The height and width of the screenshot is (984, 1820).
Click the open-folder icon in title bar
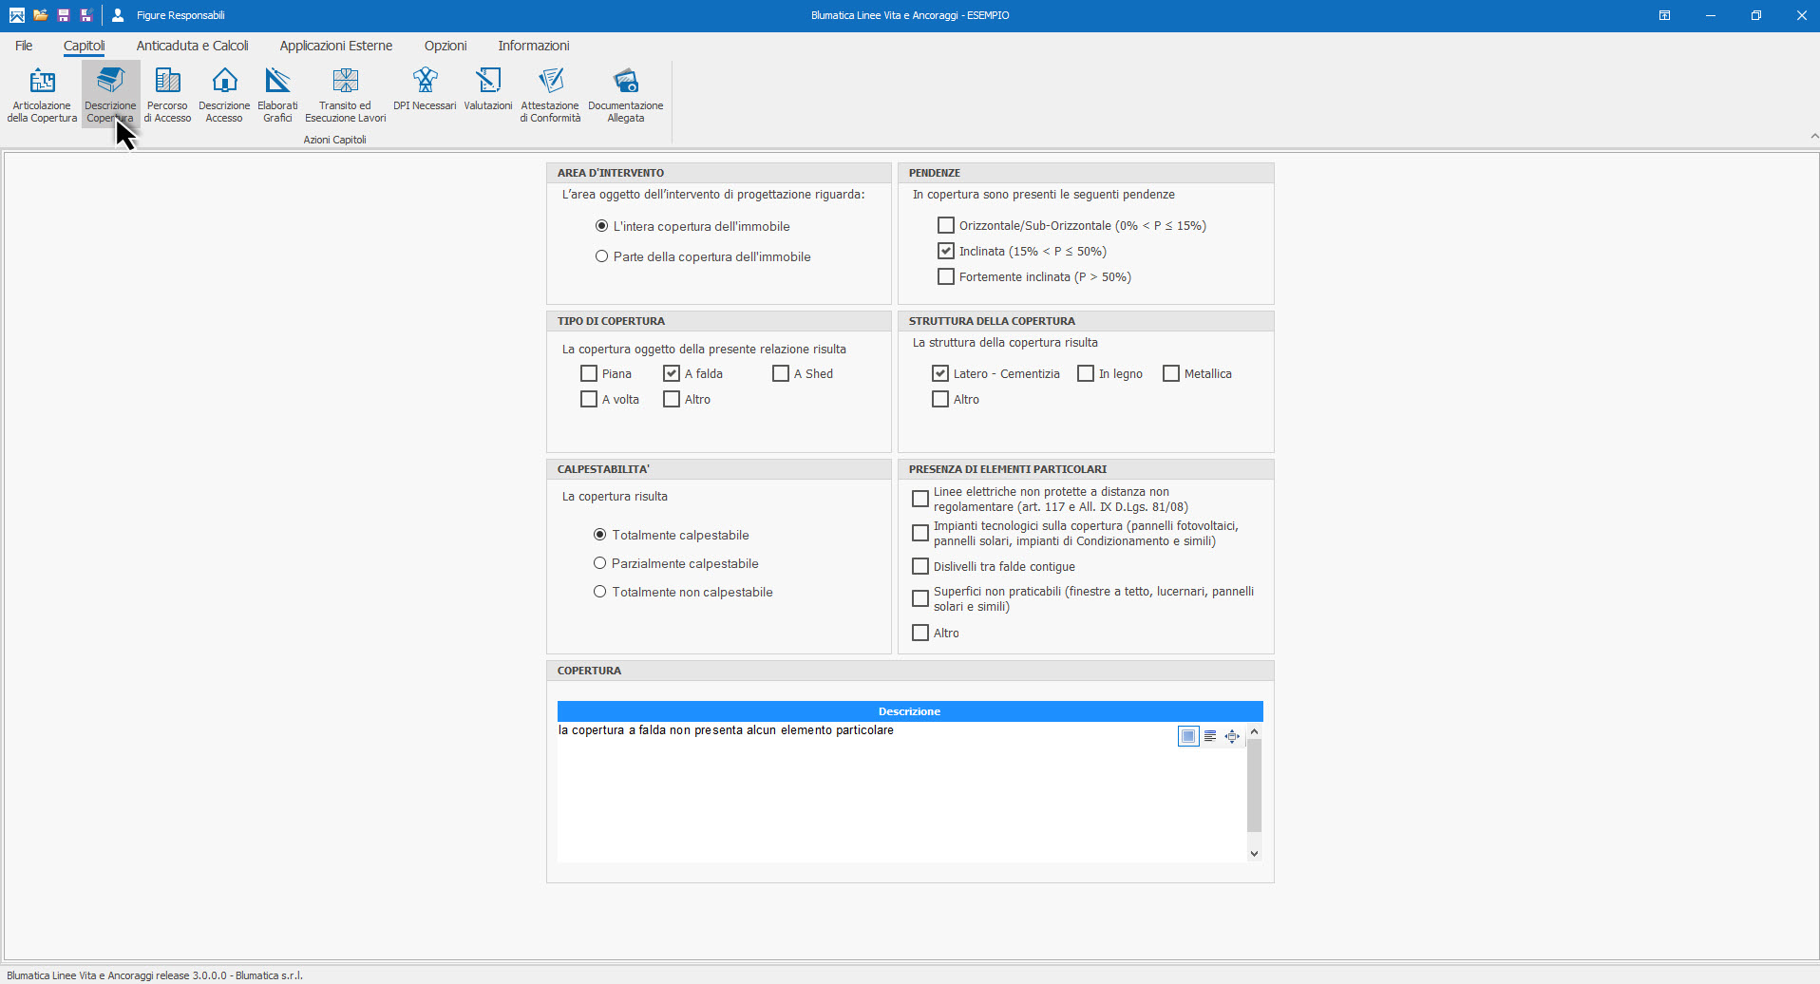coord(40,15)
